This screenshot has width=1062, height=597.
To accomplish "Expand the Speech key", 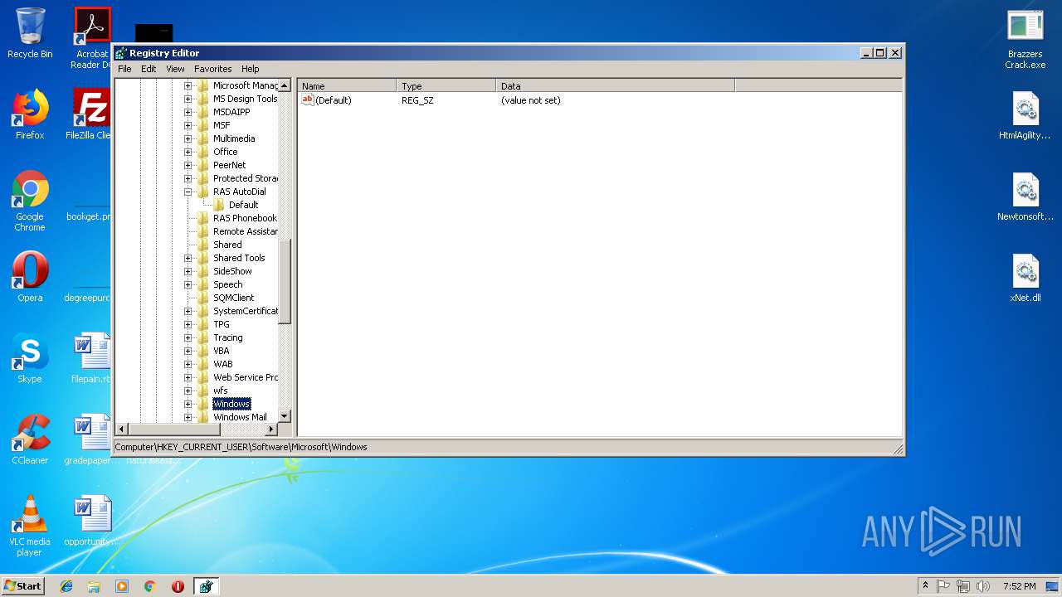I will coord(188,284).
